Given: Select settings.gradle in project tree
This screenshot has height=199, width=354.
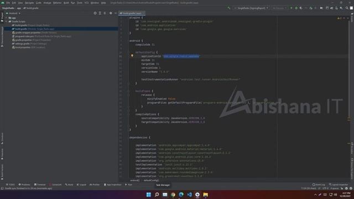Looking at the screenshot, I should coord(29,44).
